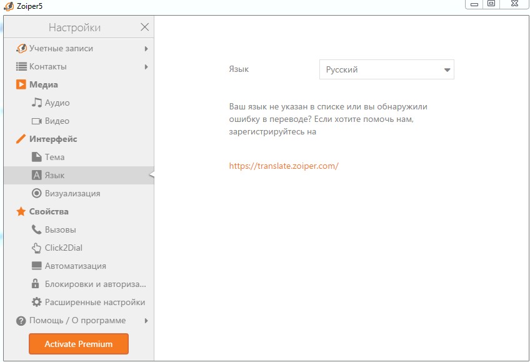Screen dimensions: 530x362
Task: Expand Контакты submenu arrow
Action: click(x=146, y=67)
